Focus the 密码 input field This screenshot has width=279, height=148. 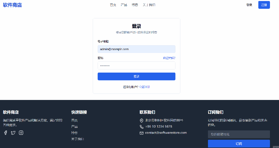(136, 66)
